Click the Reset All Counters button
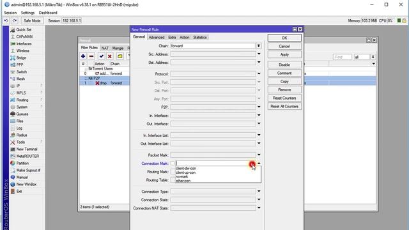This screenshot has height=230, width=409. (284, 107)
